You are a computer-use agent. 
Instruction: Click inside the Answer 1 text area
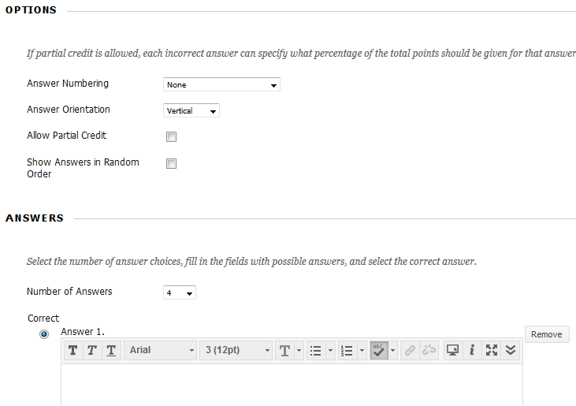pyautogui.click(x=292, y=385)
